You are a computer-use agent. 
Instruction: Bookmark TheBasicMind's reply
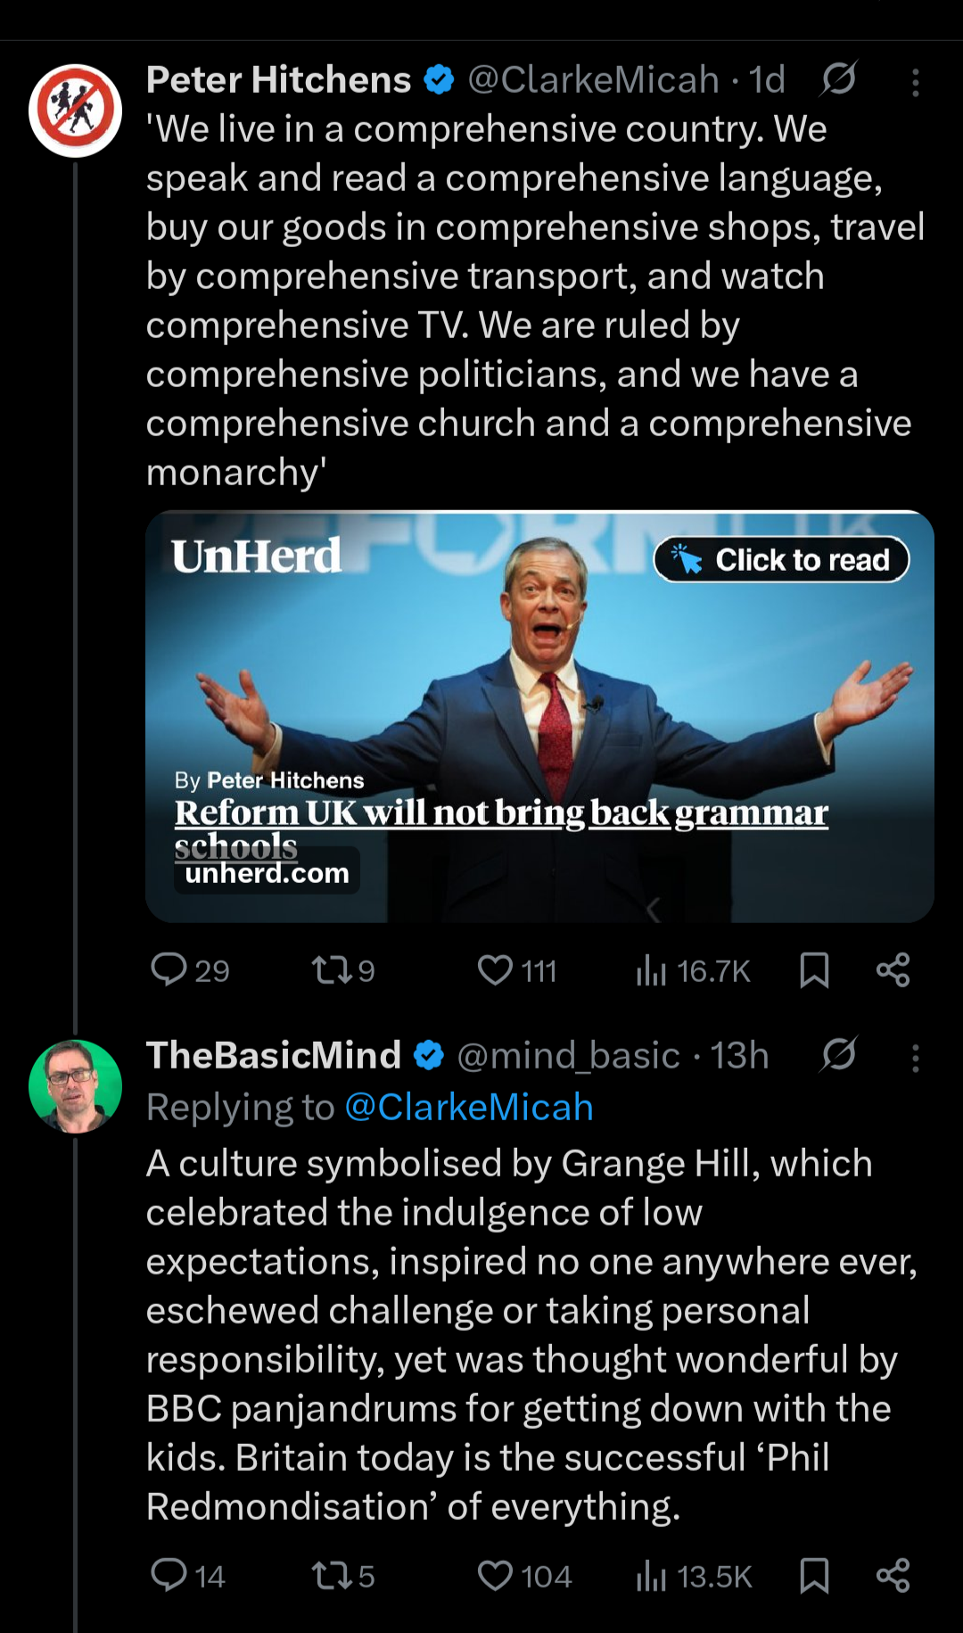[x=814, y=1576]
